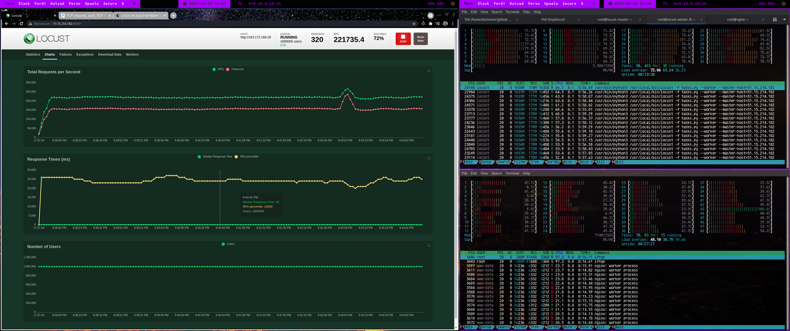Toggle the Median Response Time legend entry

[x=215, y=157]
